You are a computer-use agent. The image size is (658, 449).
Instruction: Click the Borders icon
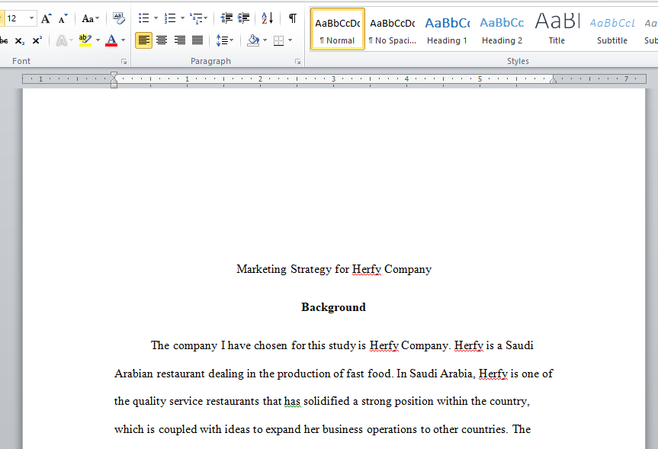278,40
